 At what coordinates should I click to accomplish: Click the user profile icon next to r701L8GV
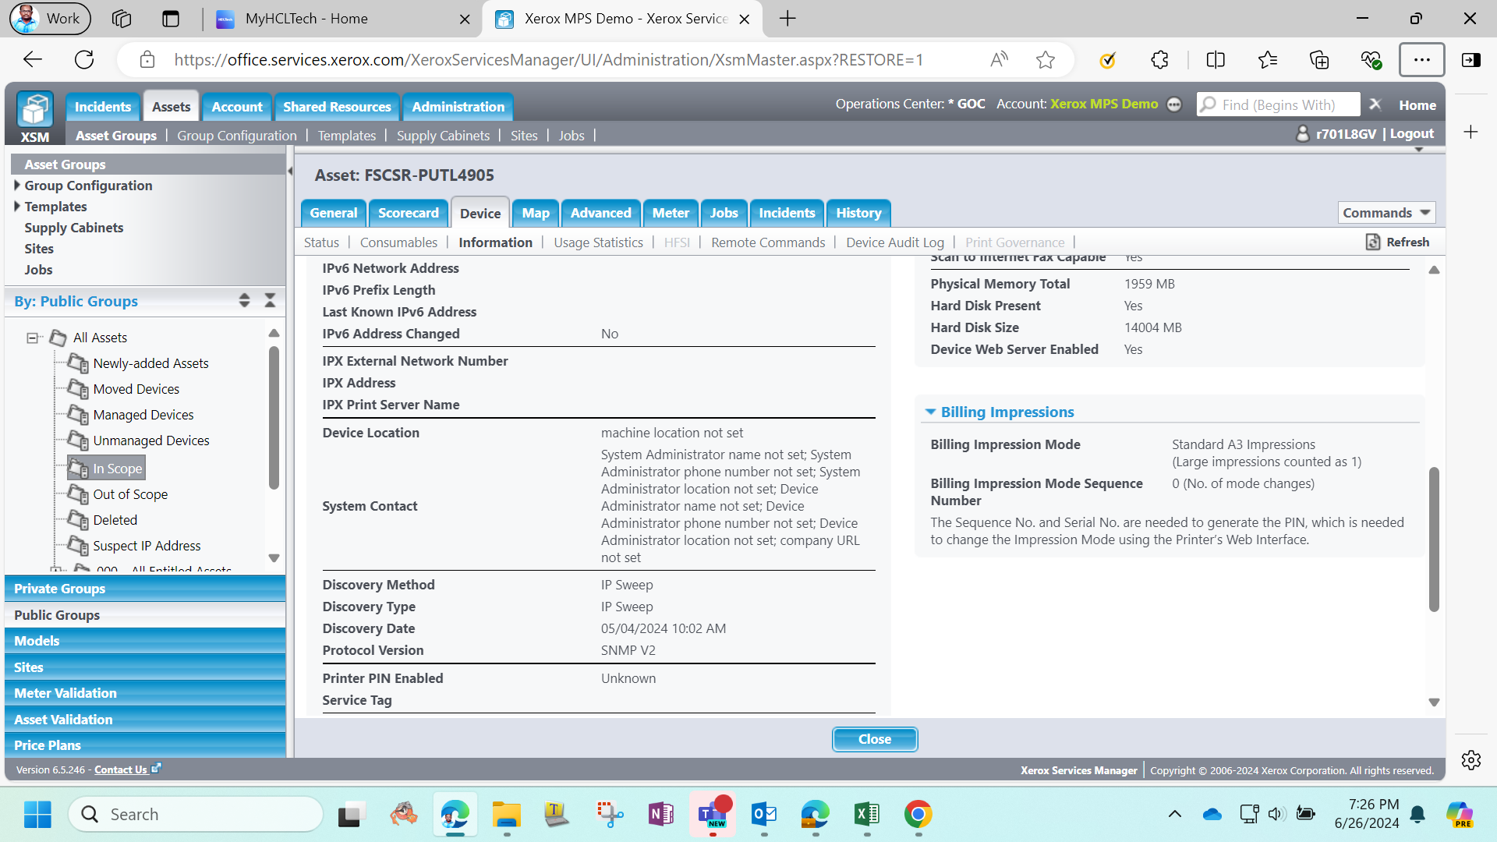pos(1302,134)
